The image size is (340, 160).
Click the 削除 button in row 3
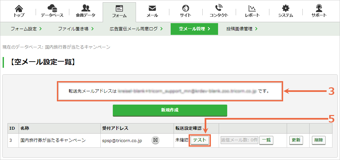(318, 140)
